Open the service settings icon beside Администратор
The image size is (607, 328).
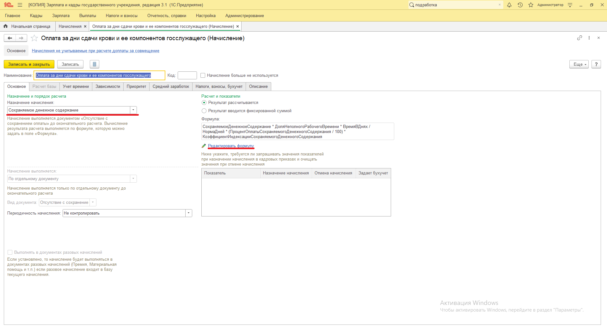click(x=570, y=5)
